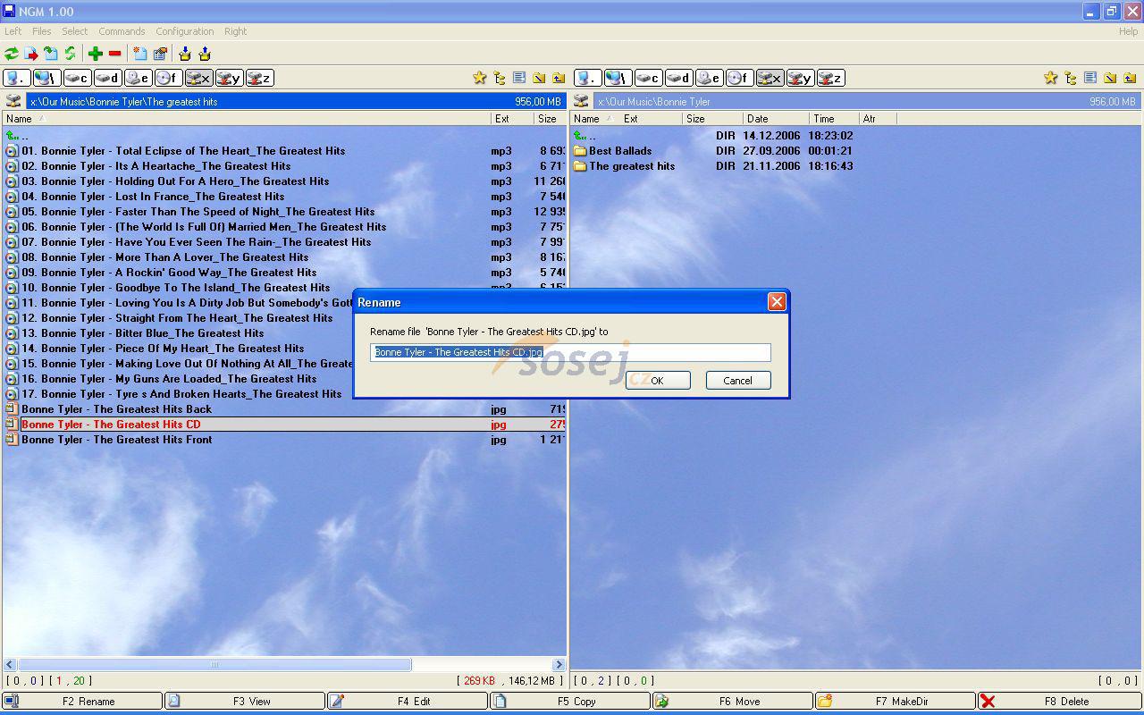1144x715 pixels.
Task: Open network neighborhood in left panel
Action: point(47,78)
